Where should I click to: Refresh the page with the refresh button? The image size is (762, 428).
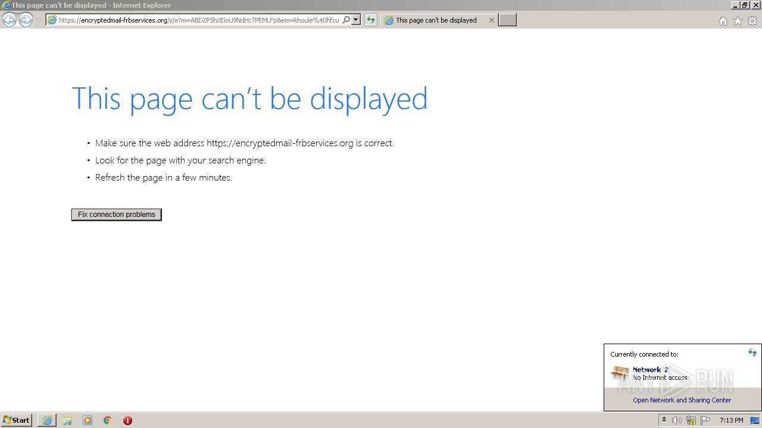tap(371, 20)
